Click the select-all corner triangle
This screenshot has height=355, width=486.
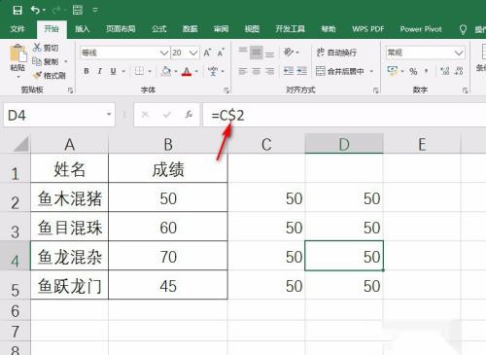point(20,144)
